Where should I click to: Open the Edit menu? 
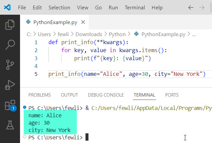tap(37, 8)
